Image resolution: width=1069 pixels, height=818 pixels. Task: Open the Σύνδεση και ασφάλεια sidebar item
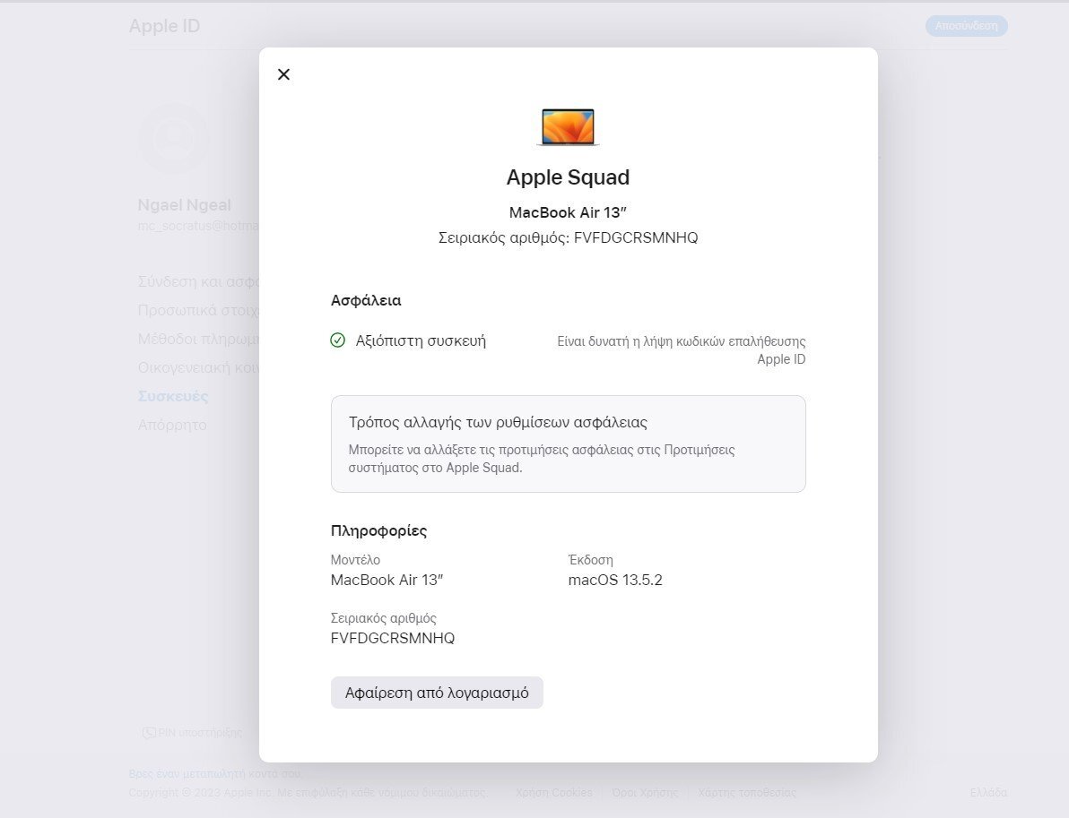198,282
